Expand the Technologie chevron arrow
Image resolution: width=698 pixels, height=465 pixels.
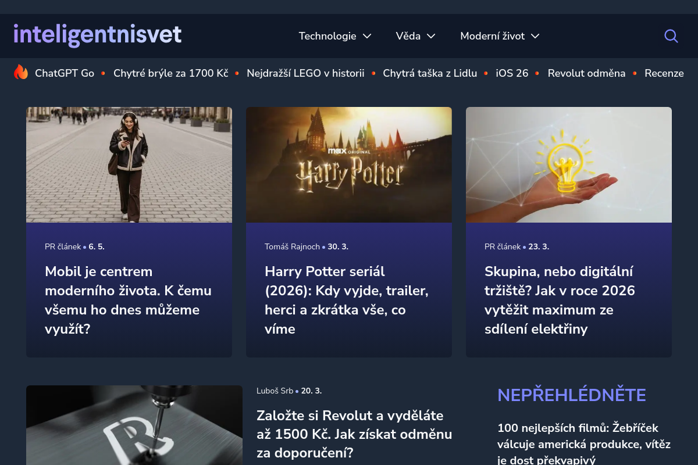367,36
